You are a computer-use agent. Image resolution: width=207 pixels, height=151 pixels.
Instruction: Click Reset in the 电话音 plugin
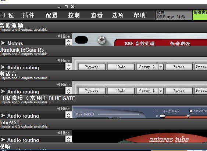[x=179, y=91]
